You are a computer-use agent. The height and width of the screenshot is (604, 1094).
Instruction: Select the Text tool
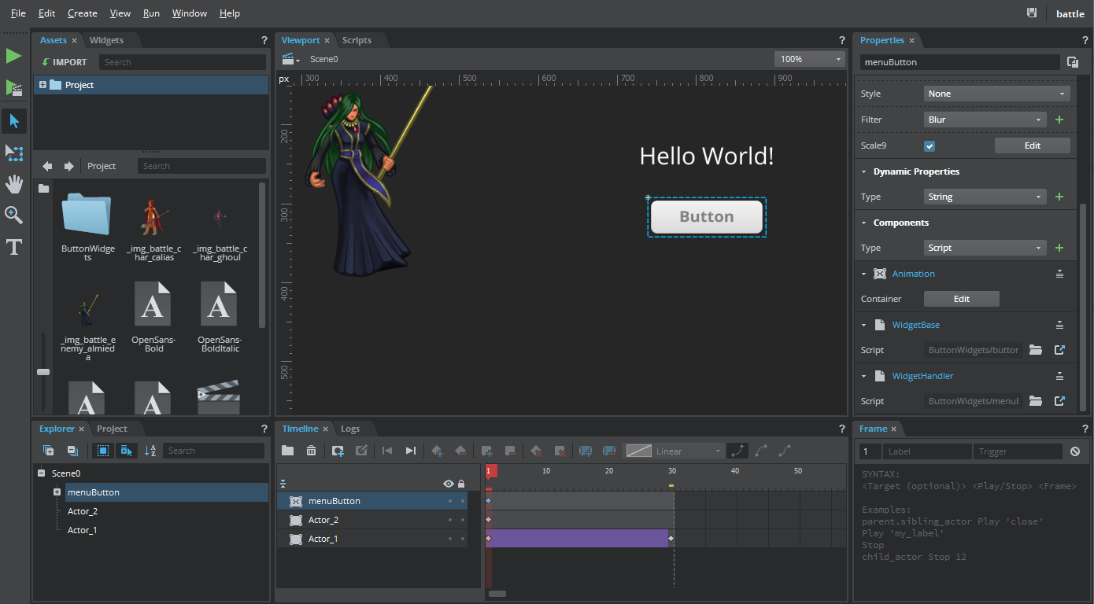(x=14, y=248)
